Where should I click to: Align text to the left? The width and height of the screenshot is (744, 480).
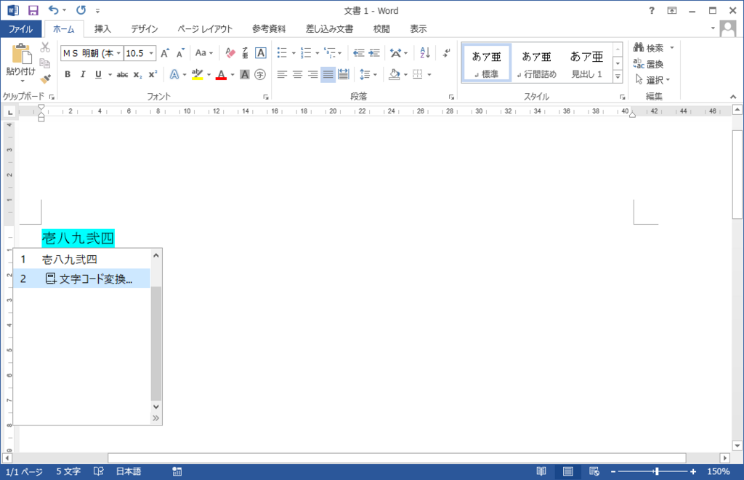(283, 74)
